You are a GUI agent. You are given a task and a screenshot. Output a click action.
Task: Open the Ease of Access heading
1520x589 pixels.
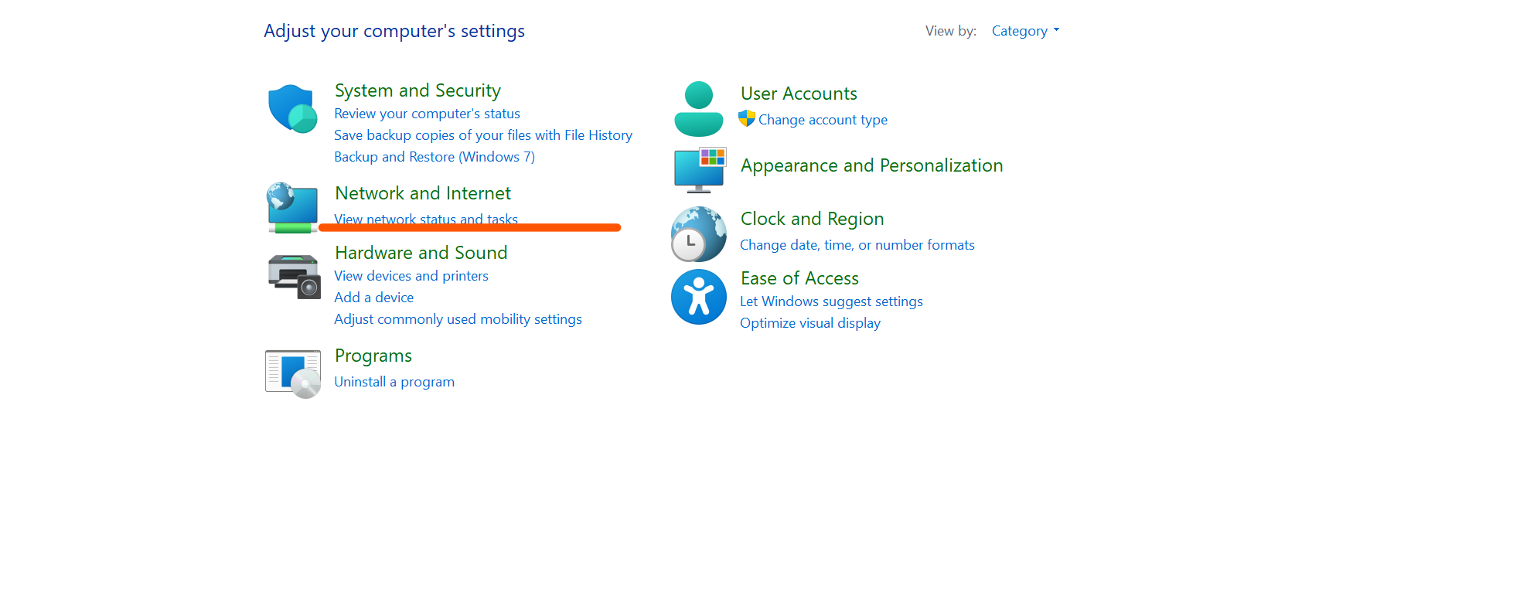(799, 278)
